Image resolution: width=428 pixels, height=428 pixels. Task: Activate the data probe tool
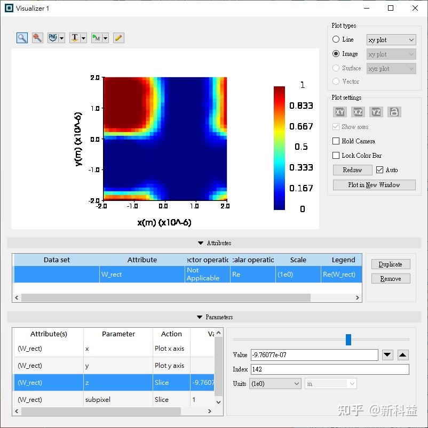(37, 38)
